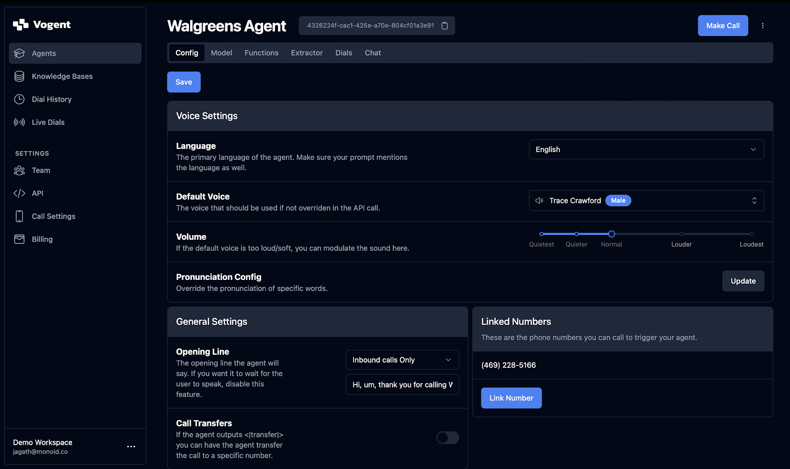Switch to the Model tab
This screenshot has width=790, height=469.
pos(221,53)
